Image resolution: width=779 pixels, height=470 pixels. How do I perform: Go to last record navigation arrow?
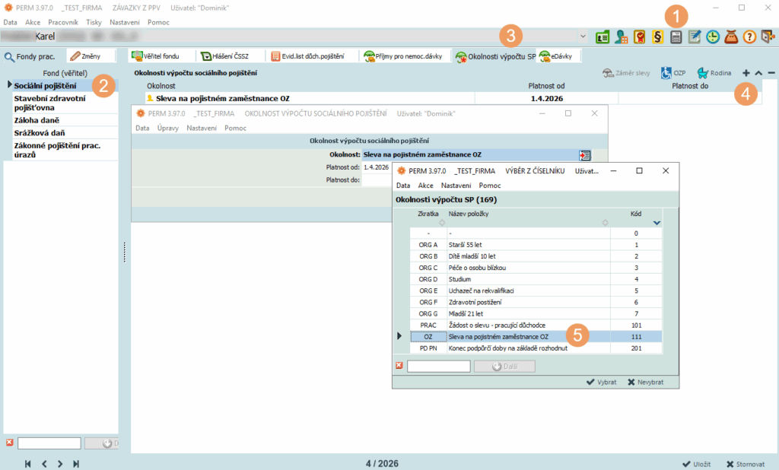[x=76, y=464]
